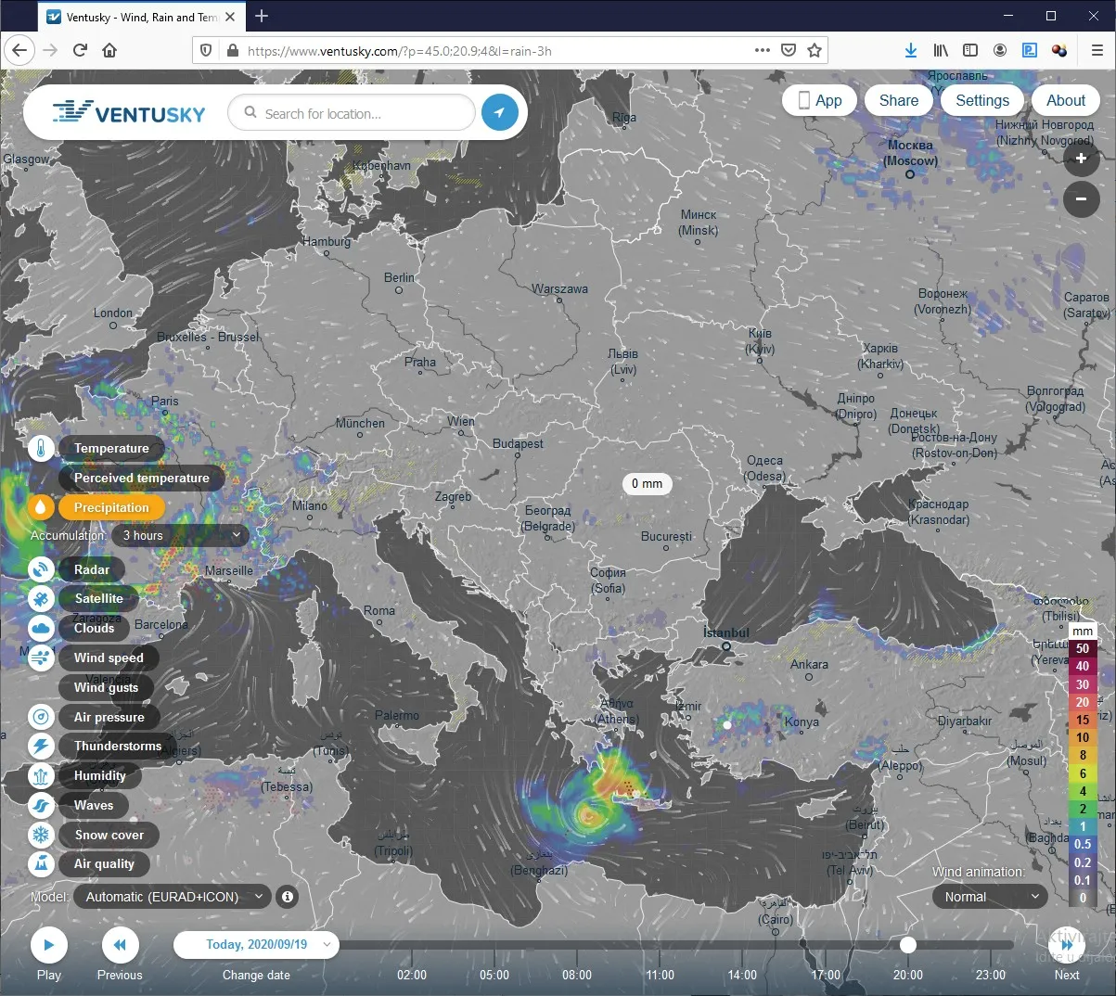
Task: Click the satellite icon
Action: [41, 599]
